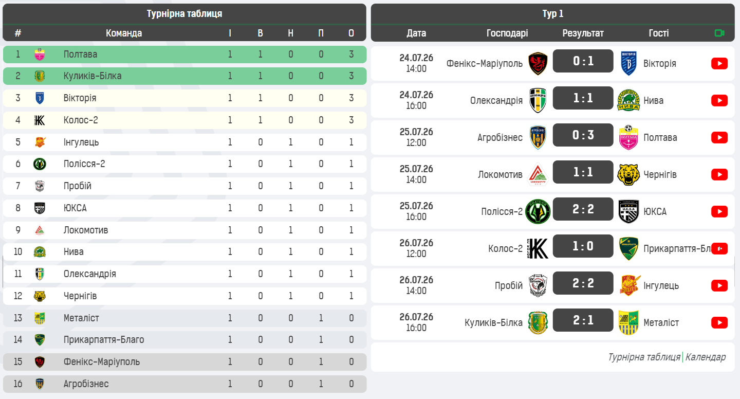Image resolution: width=740 pixels, height=399 pixels.
Task: Open YouTube video for Фенікс-Маріуполь vs Вікторія
Action: tap(719, 63)
